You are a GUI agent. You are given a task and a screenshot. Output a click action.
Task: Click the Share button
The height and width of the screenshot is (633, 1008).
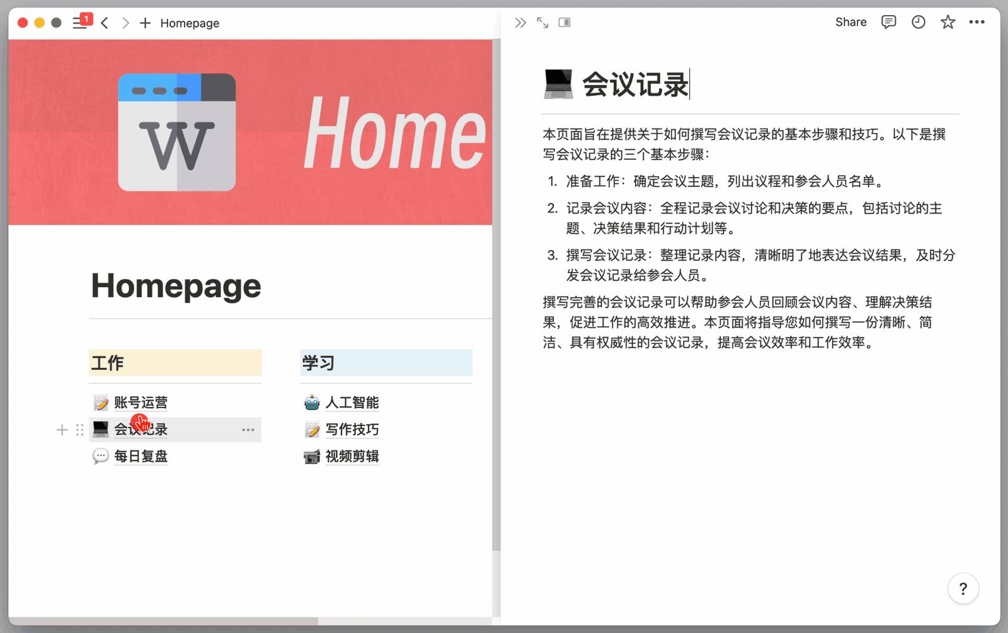click(x=850, y=23)
